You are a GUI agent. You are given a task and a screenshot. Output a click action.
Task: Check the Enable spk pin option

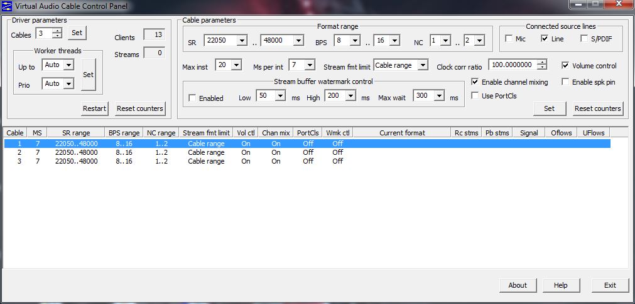point(565,82)
